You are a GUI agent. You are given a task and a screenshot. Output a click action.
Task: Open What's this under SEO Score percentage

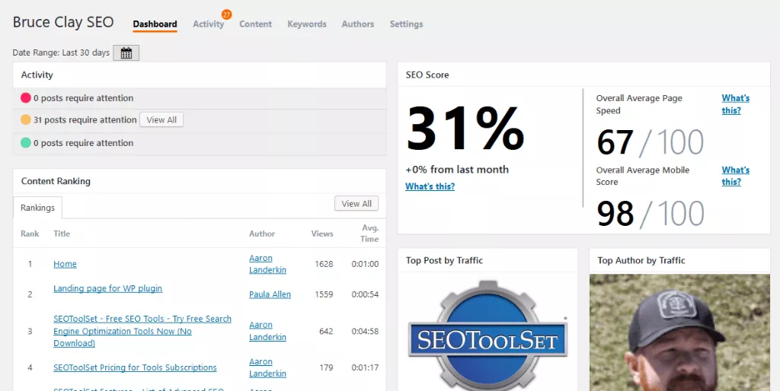pos(430,187)
